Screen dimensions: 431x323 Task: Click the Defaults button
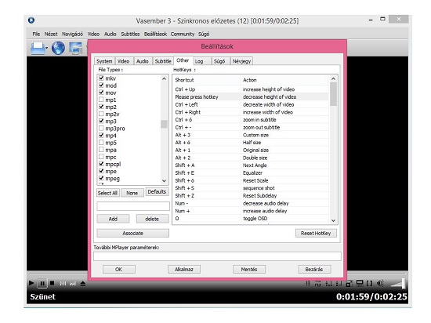157,191
